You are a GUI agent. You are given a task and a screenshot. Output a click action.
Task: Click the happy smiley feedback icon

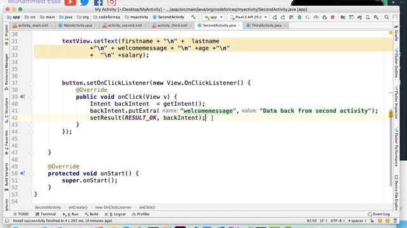380,221
